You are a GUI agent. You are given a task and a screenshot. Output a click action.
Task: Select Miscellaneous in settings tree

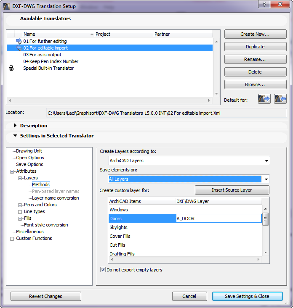tap(30, 232)
